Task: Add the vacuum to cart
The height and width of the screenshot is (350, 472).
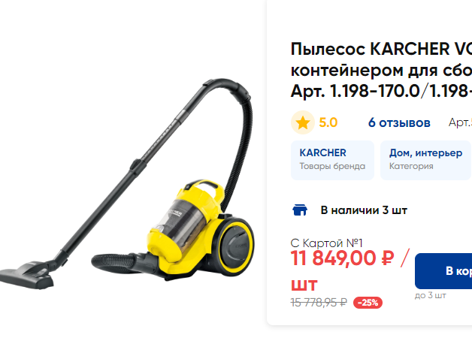Action: pos(443,271)
